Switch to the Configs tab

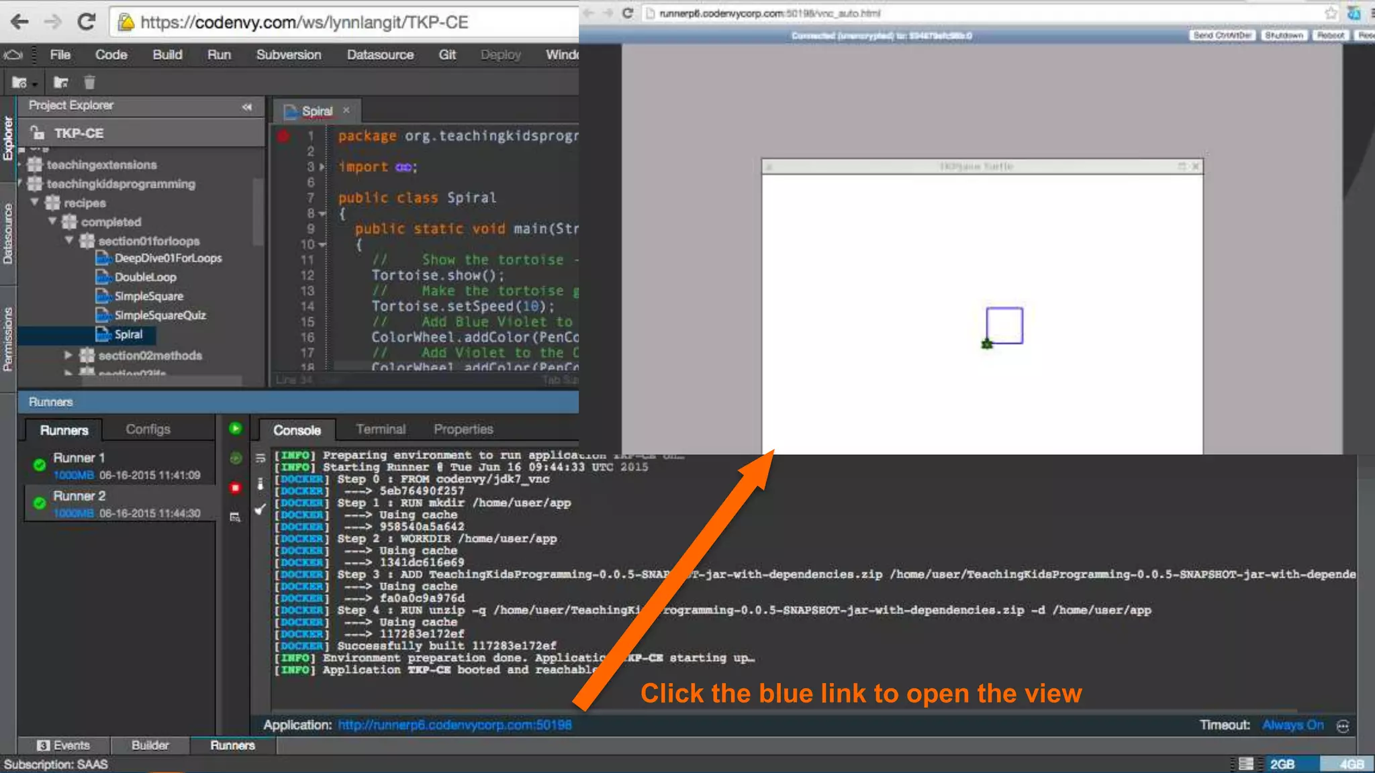(148, 429)
